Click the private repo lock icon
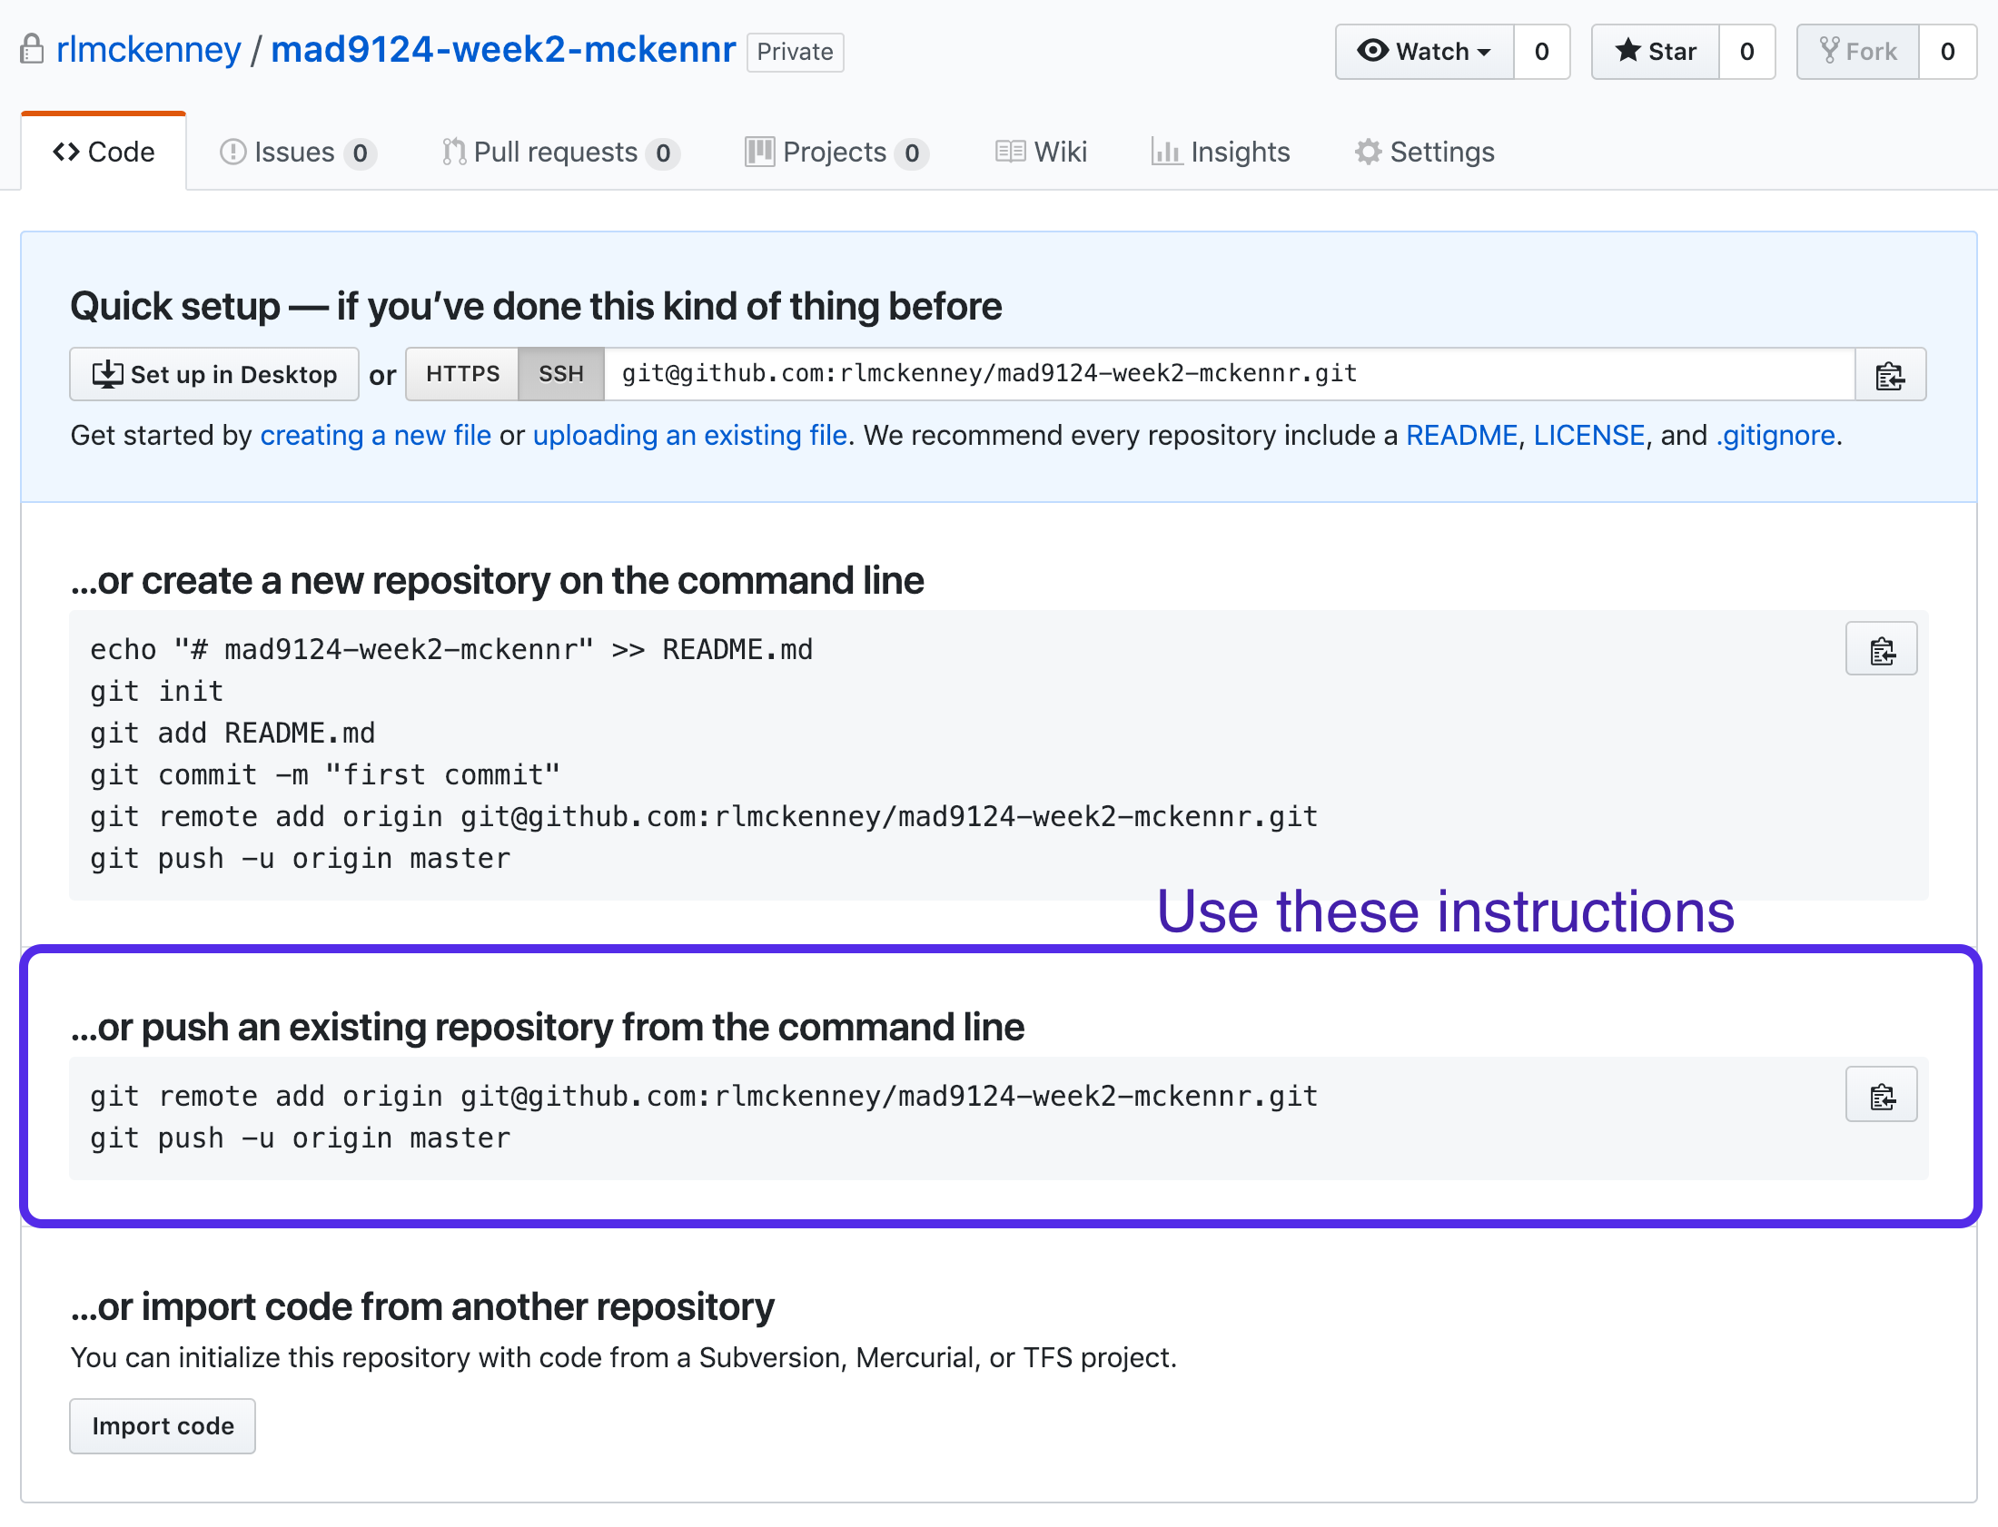 click(x=32, y=49)
